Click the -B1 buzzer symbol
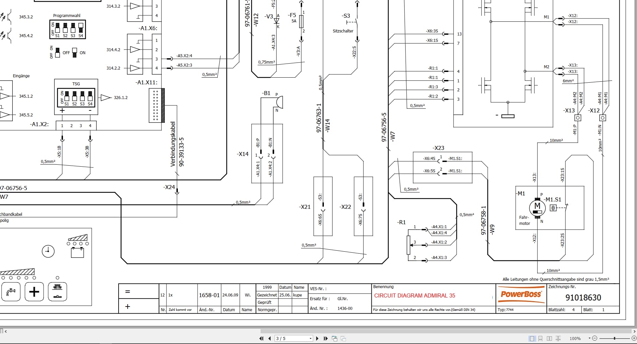 (279, 102)
